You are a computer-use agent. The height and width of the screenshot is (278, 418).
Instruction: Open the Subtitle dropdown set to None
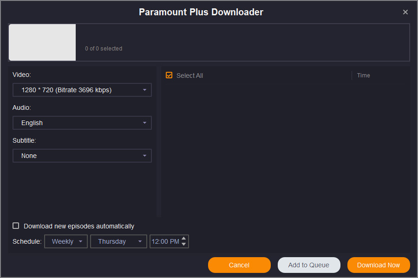coord(82,156)
